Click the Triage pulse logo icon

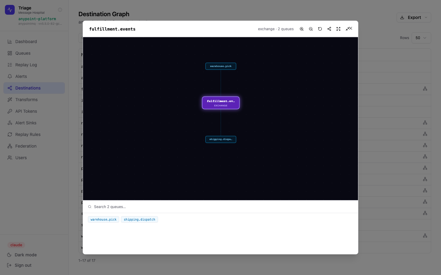click(x=10, y=10)
